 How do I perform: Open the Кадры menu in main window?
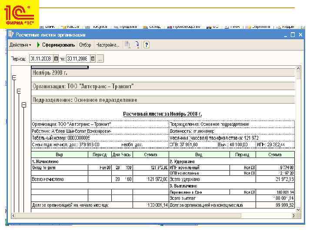click(286, 27)
